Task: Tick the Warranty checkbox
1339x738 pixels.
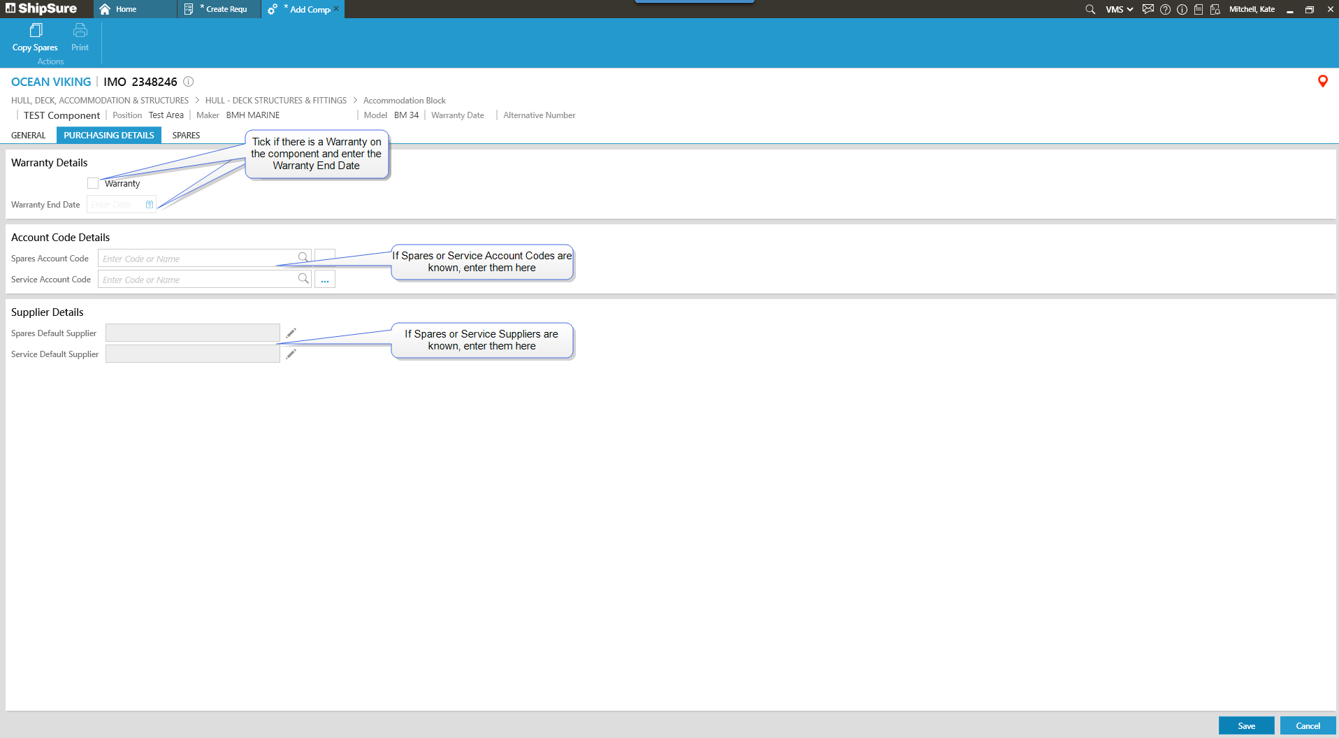Action: (x=93, y=183)
